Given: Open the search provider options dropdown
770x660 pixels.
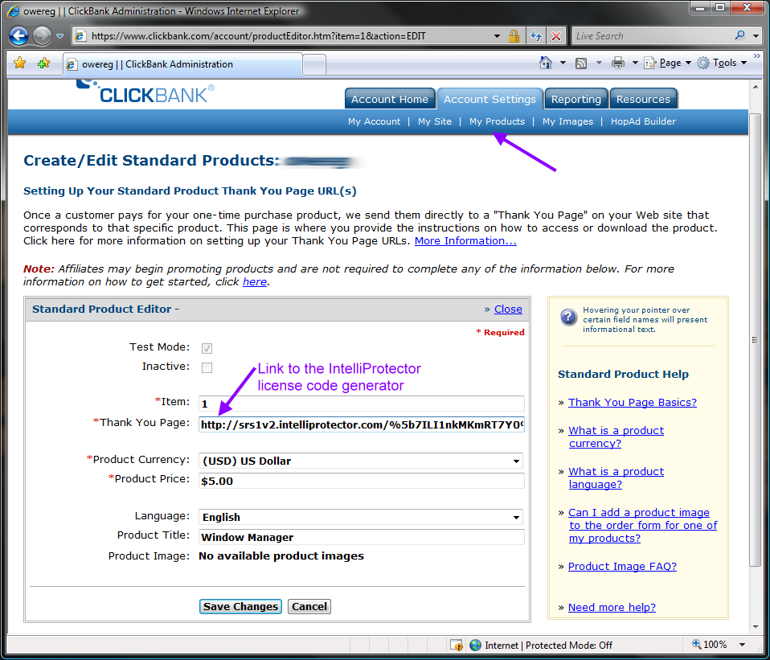Looking at the screenshot, I should coord(756,36).
